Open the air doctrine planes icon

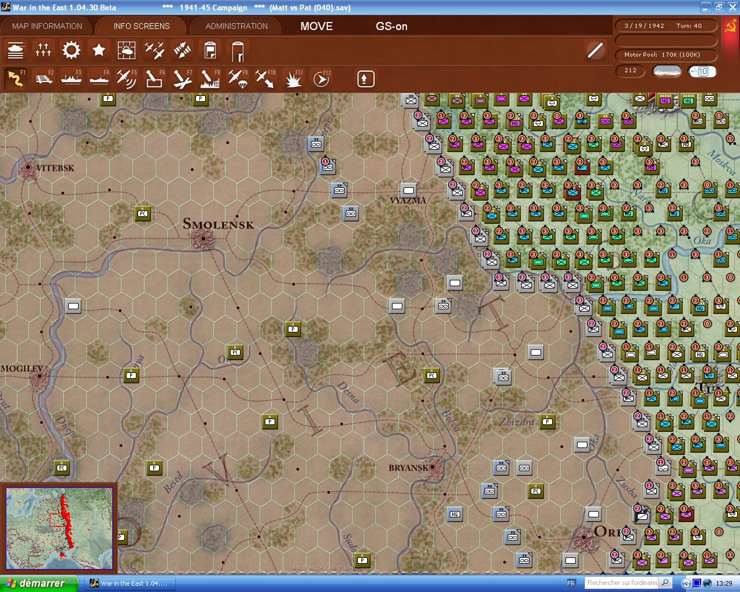tap(154, 50)
